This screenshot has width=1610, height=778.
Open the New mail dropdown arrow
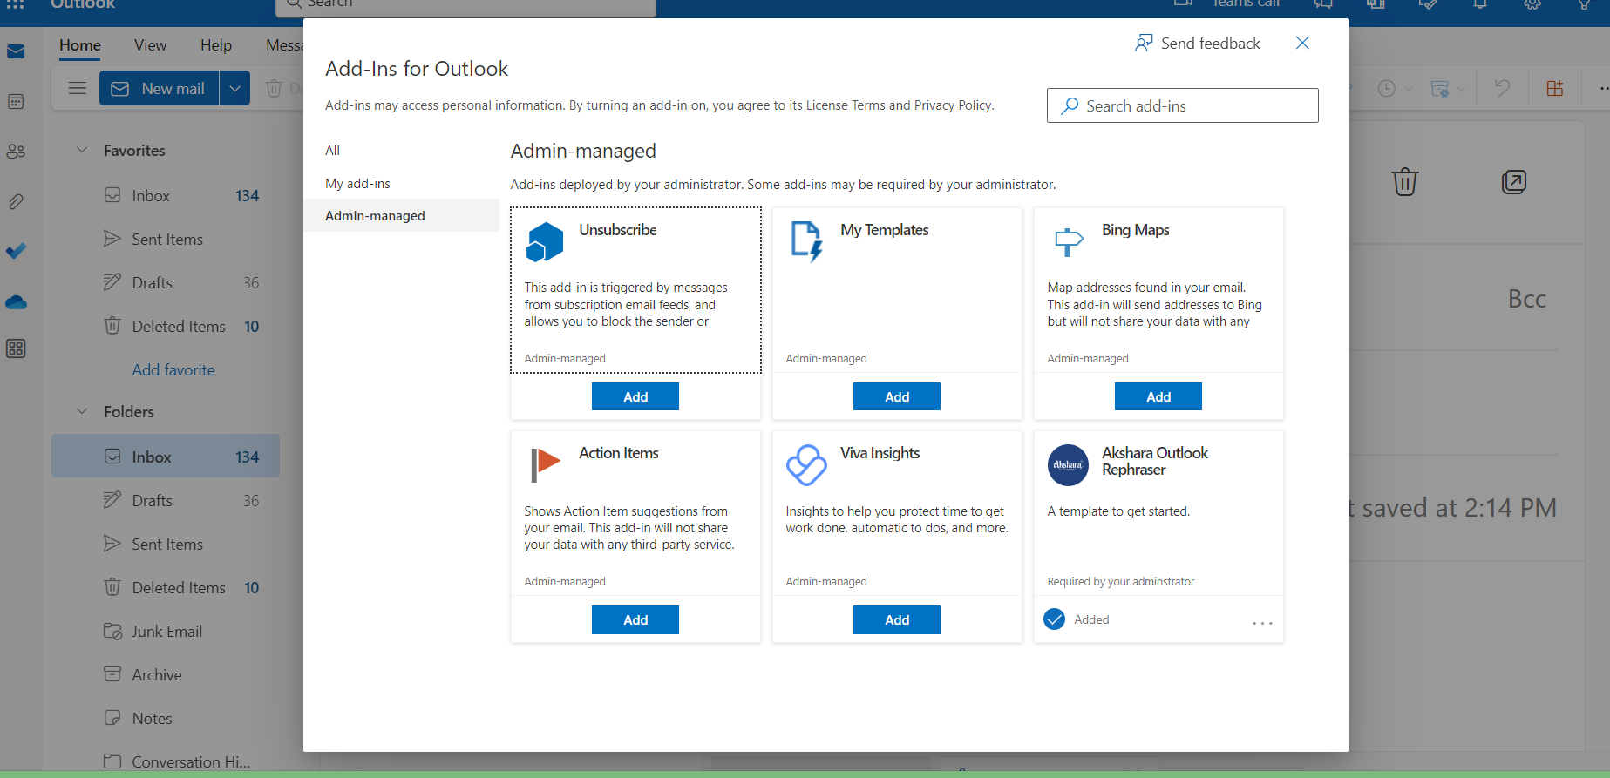[234, 88]
